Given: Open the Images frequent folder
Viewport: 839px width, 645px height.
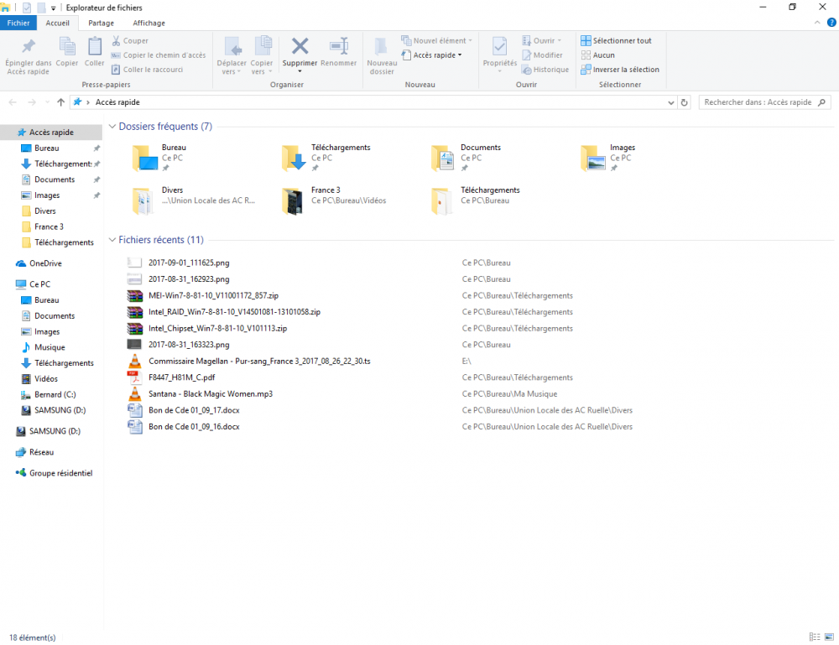Looking at the screenshot, I should pyautogui.click(x=607, y=158).
